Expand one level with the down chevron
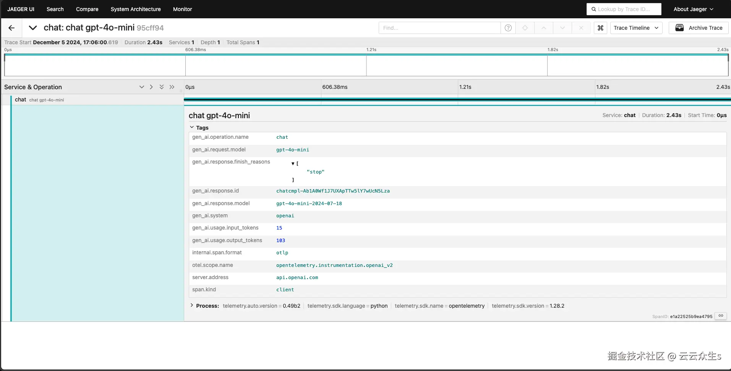The image size is (731, 371). [142, 87]
